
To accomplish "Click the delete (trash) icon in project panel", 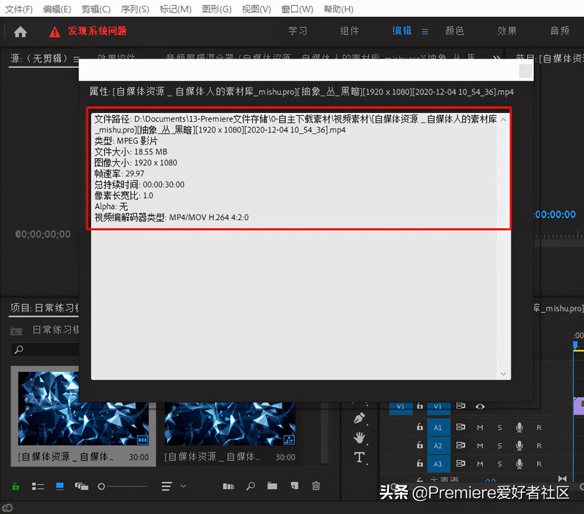I will click(317, 486).
